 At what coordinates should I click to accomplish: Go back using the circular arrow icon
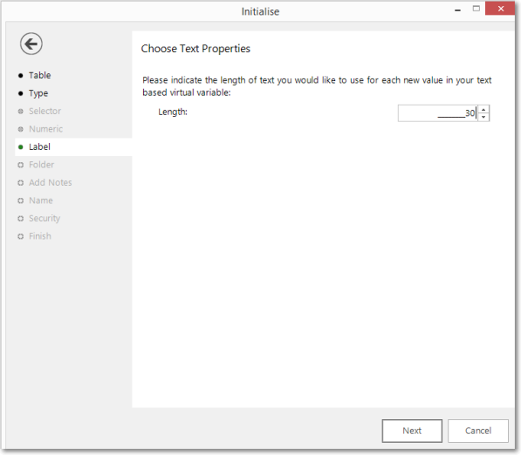[31, 44]
